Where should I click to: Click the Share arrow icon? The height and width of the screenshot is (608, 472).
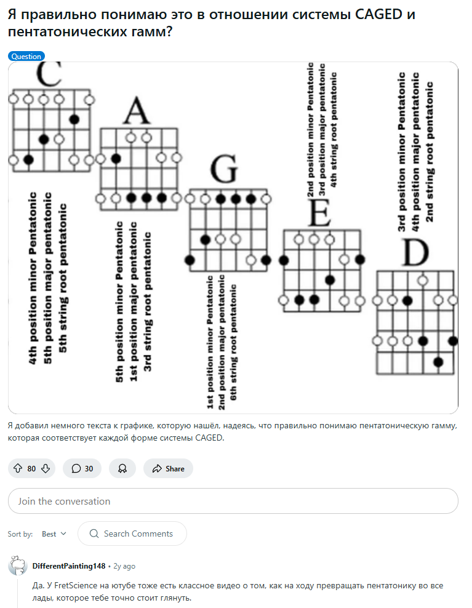(x=157, y=468)
